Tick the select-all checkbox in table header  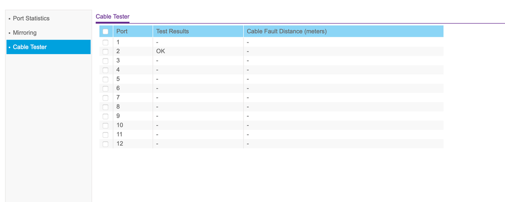105,31
